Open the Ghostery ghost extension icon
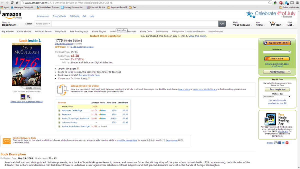 pos(286,3)
